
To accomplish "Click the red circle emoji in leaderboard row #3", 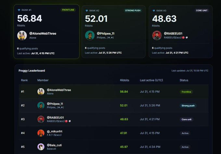I will (x=66, y=121).
